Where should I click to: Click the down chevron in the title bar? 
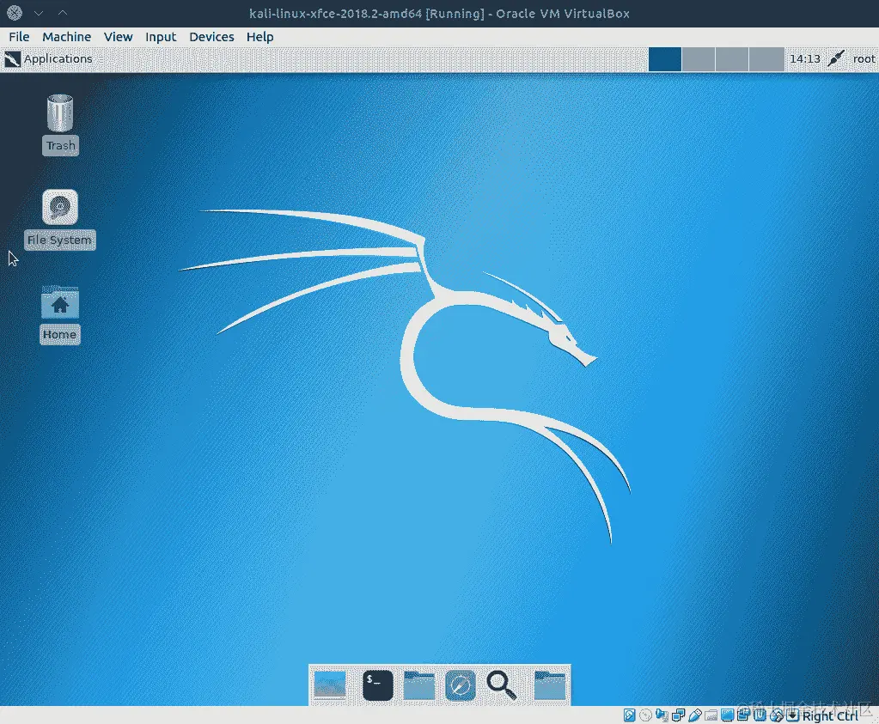tap(39, 13)
